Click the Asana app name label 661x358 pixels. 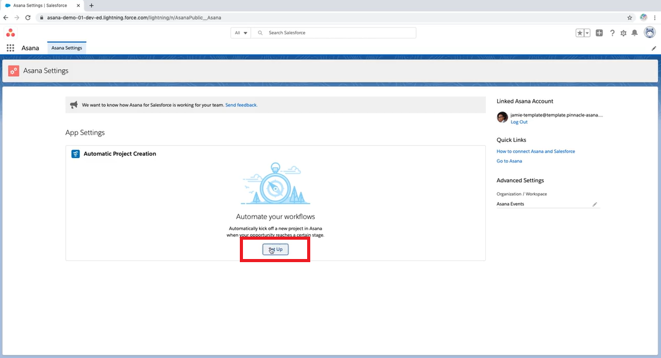coord(31,48)
